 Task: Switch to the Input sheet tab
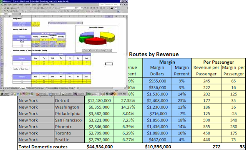[23, 88]
